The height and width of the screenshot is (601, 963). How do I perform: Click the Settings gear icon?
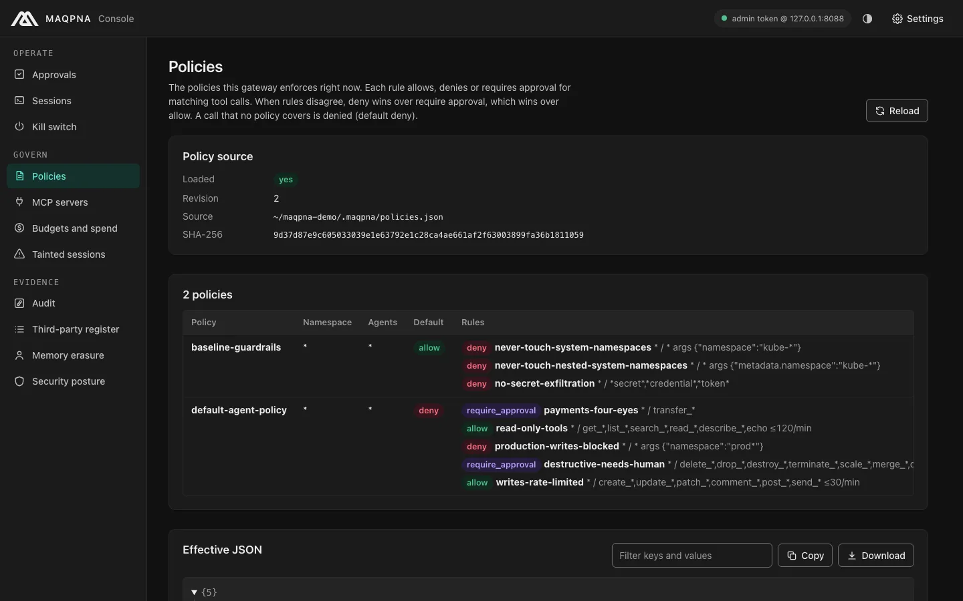pos(897,19)
